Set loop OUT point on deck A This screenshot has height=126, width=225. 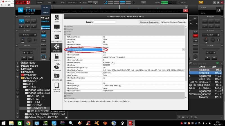click(x=31, y=58)
